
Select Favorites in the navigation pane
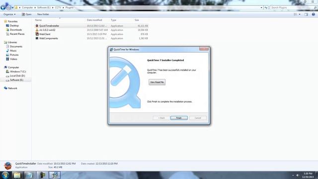click(12, 21)
